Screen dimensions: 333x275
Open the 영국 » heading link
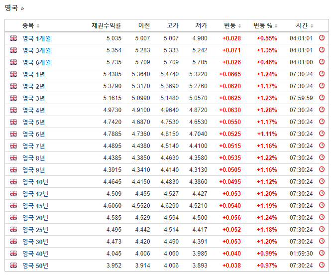point(14,8)
